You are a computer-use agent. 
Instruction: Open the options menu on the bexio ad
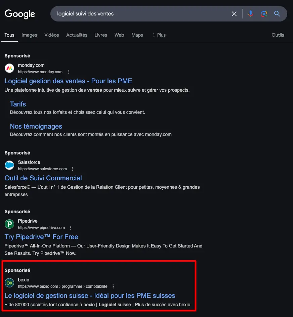tap(113, 286)
